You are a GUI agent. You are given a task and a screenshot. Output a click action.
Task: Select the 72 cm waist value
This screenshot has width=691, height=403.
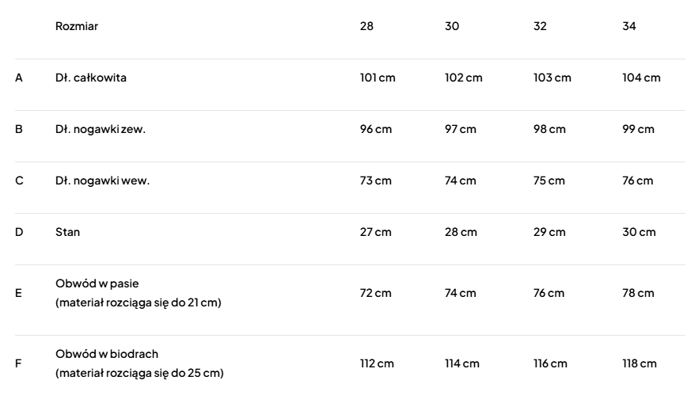(x=376, y=293)
